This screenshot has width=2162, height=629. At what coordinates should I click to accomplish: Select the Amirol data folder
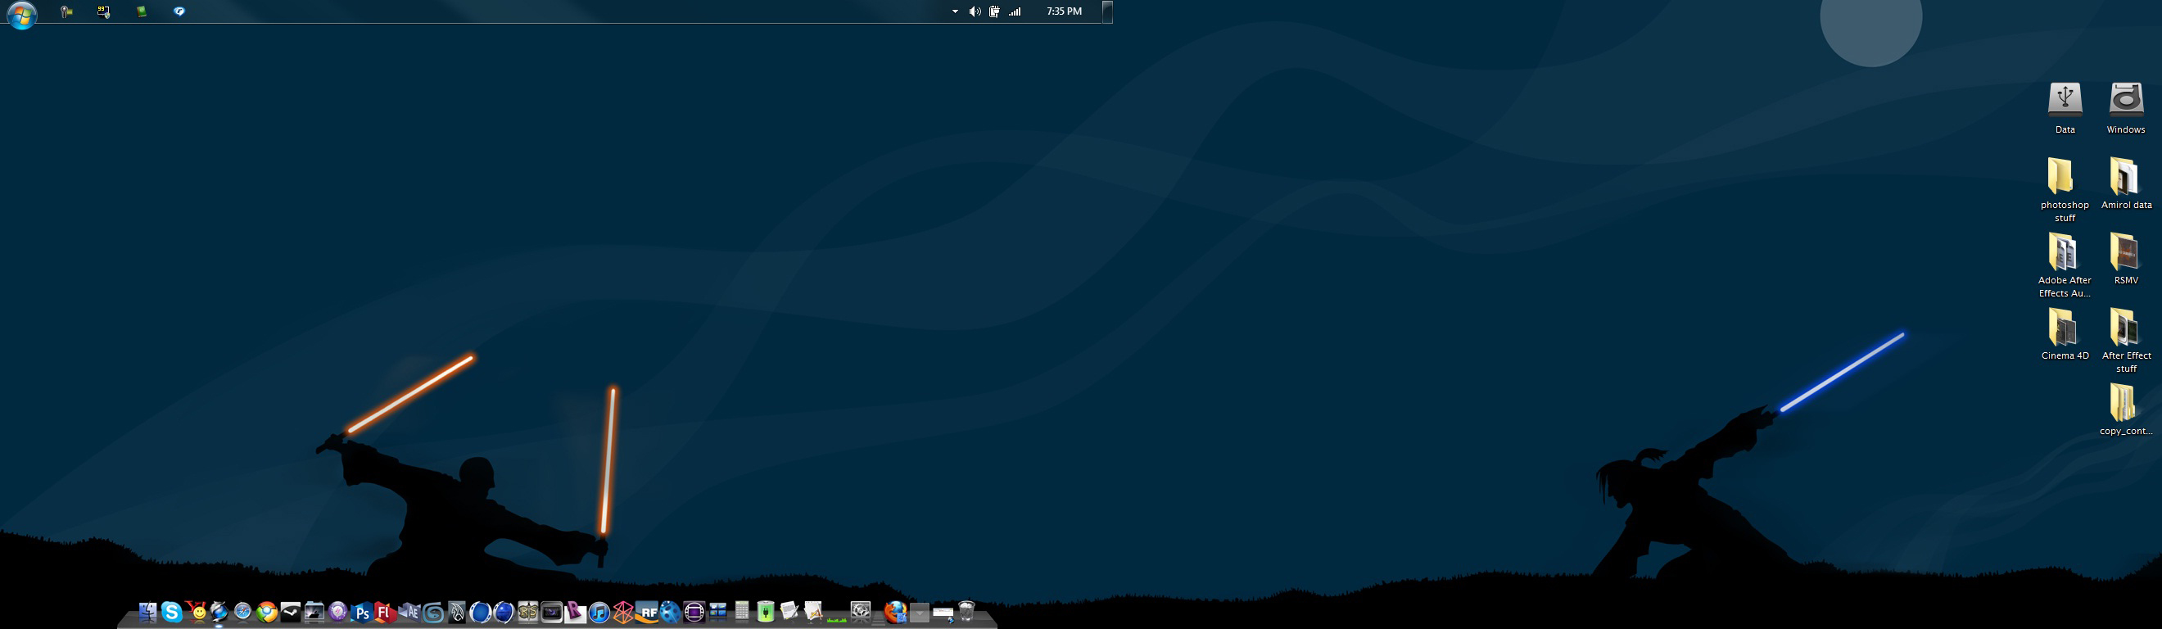[x=2126, y=183]
